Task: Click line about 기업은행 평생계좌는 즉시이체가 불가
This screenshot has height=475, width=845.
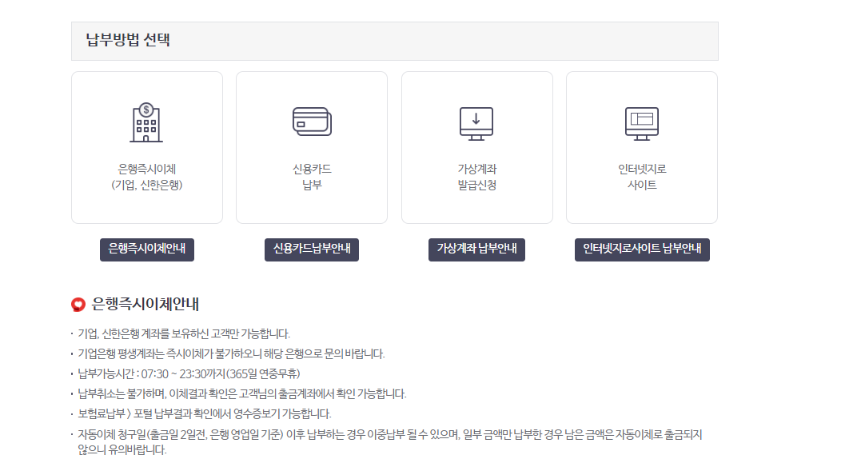Action: point(231,353)
